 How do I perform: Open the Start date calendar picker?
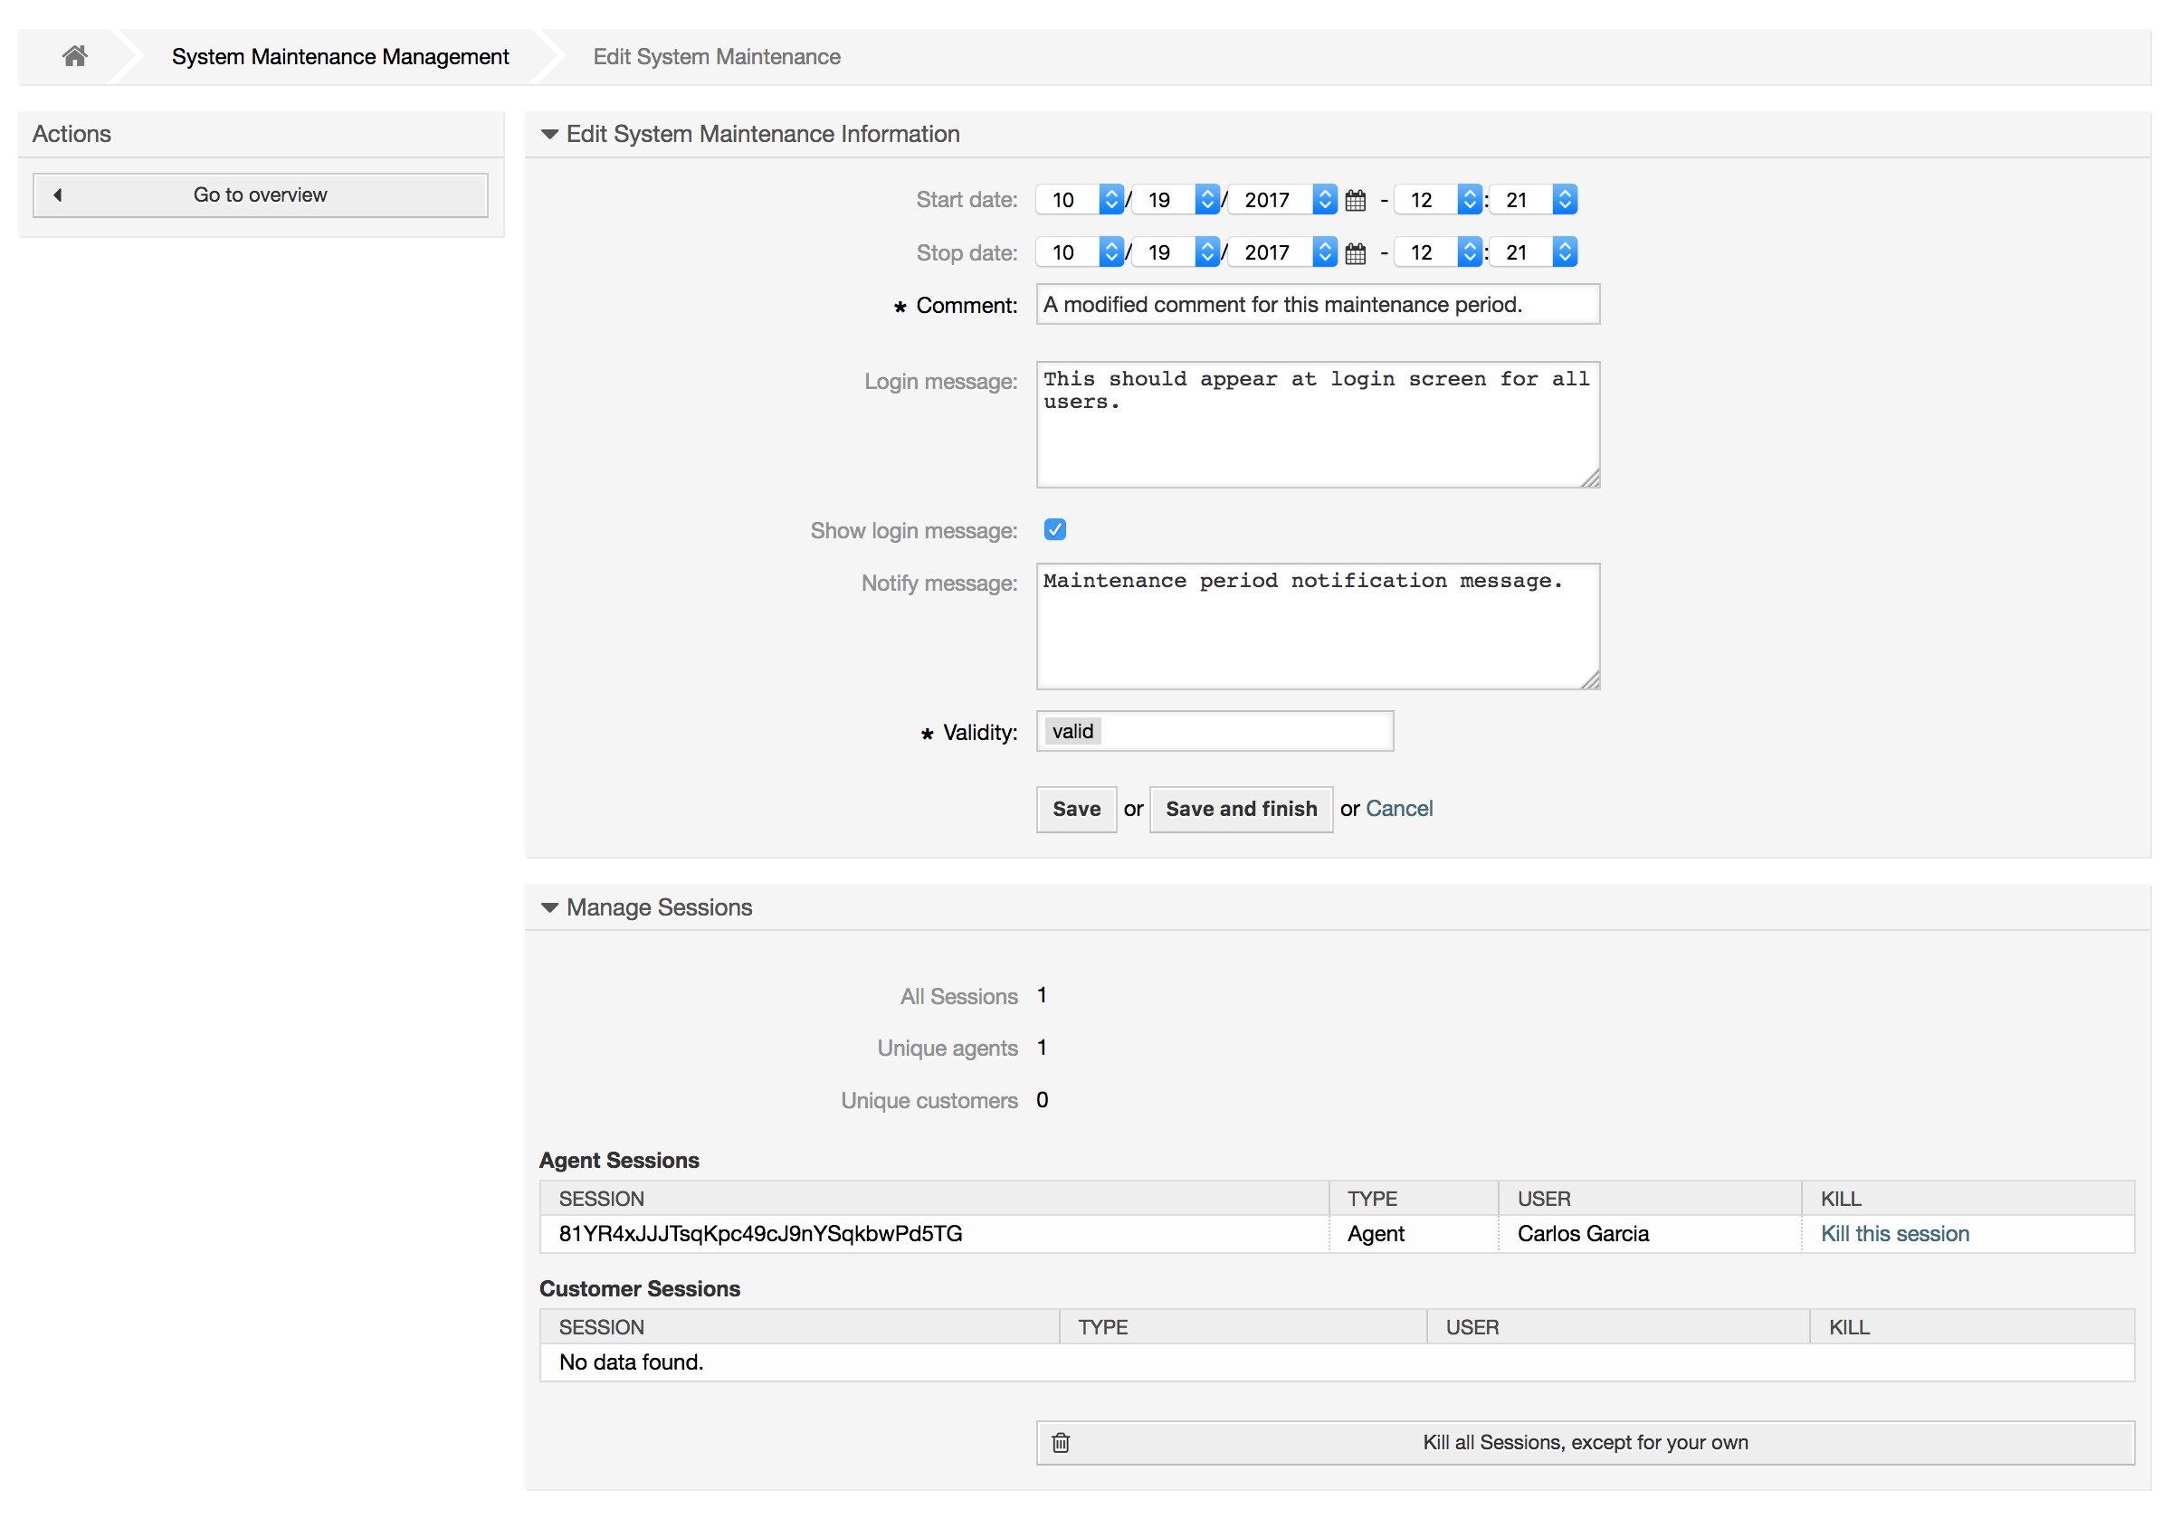[x=1355, y=200]
